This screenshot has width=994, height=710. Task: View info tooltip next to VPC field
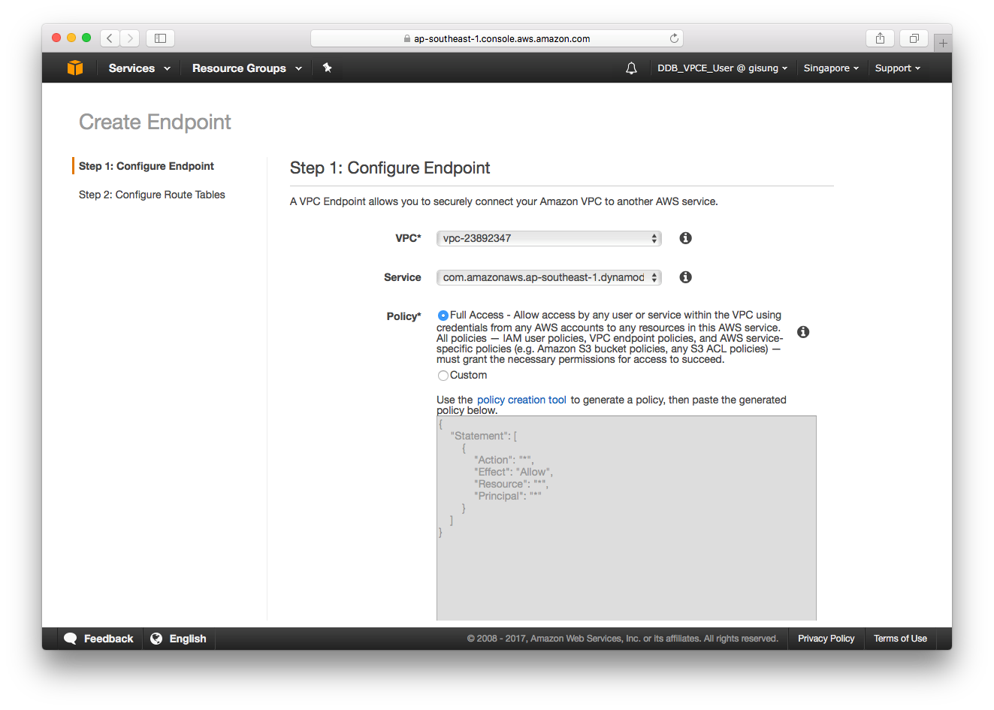tap(684, 237)
